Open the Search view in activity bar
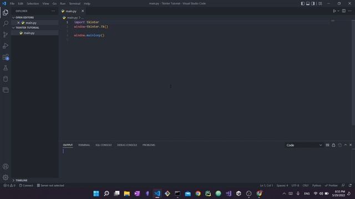The height and width of the screenshot is (199, 355). 6,23
